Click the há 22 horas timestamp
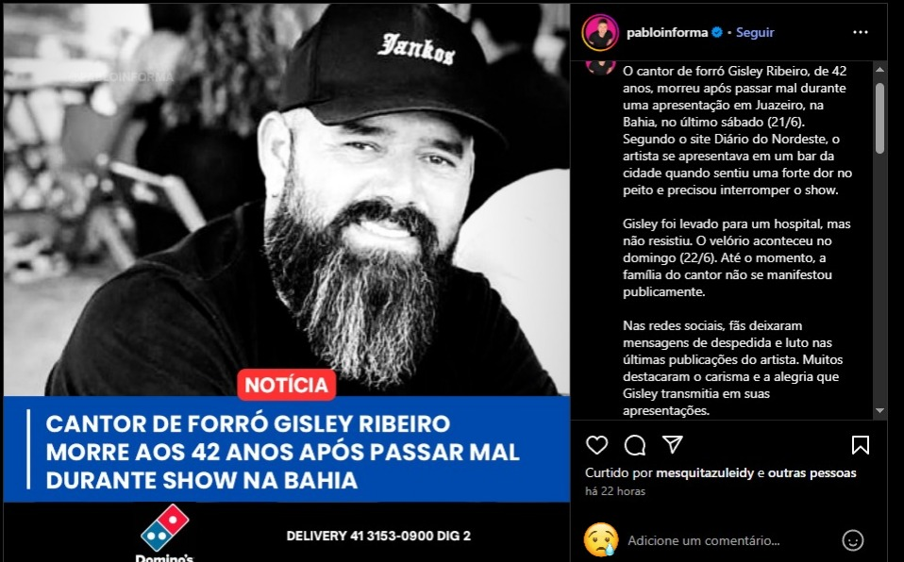This screenshot has height=562, width=904. (x=615, y=491)
